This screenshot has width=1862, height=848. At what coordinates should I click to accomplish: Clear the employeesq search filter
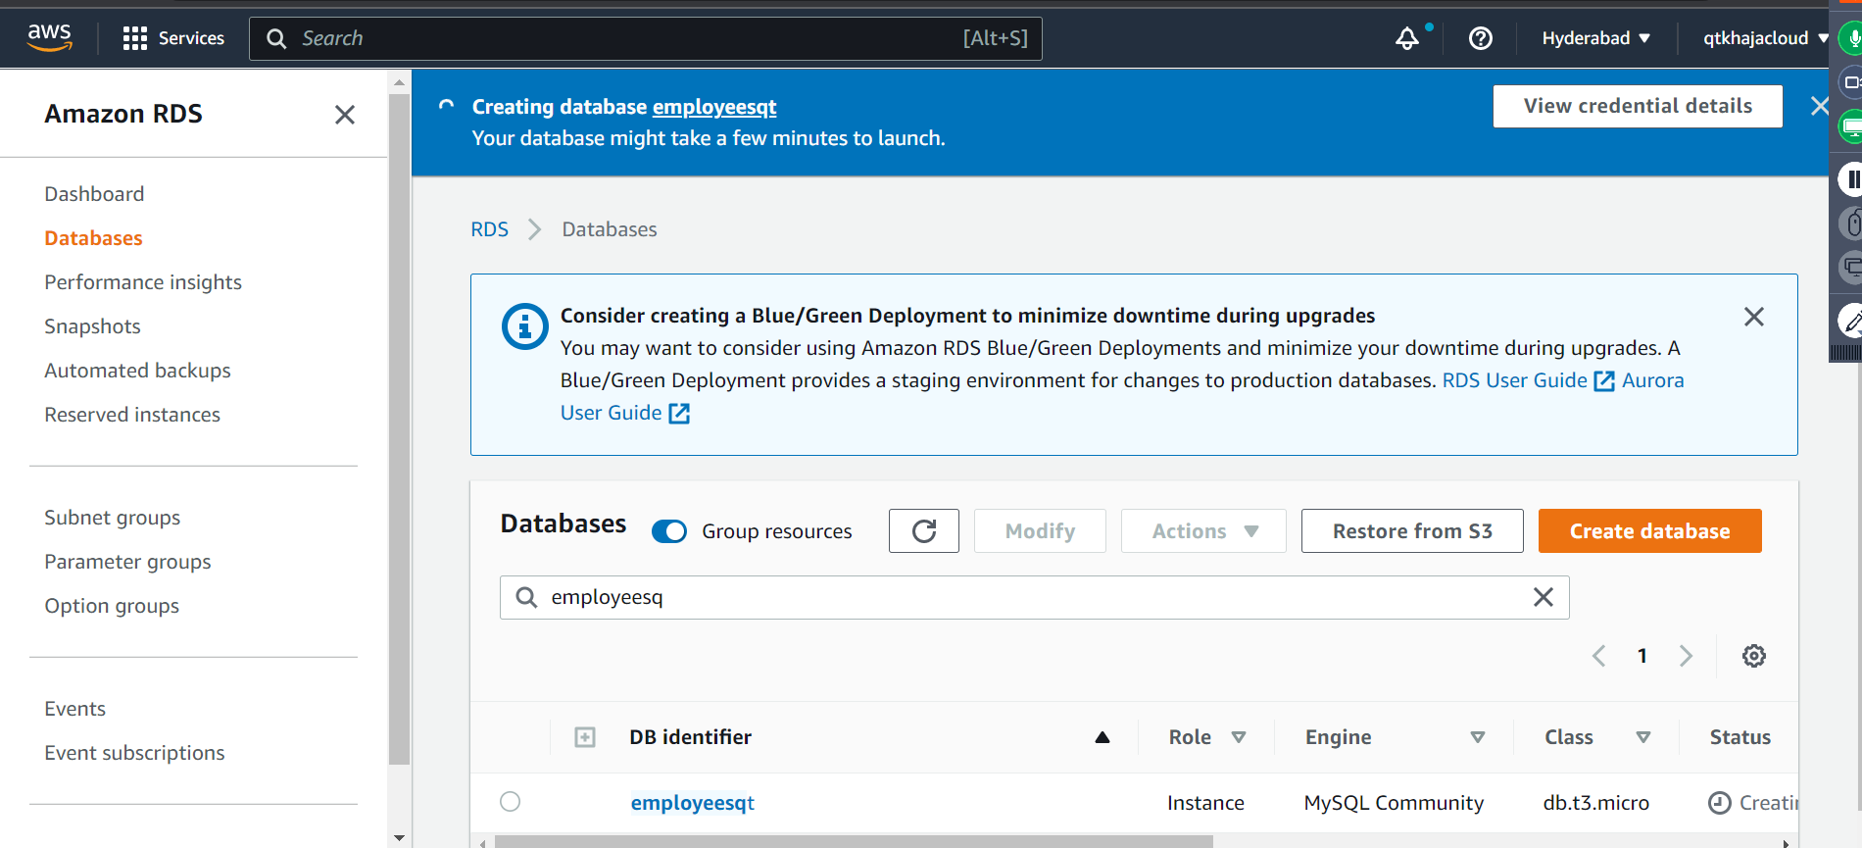[x=1543, y=597]
